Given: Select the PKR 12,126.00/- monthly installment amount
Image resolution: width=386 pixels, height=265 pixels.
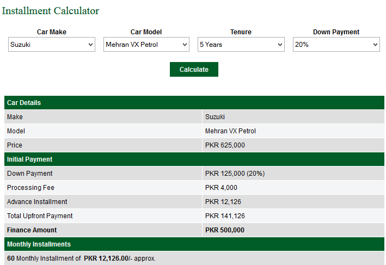Looking at the screenshot, I should [108, 258].
